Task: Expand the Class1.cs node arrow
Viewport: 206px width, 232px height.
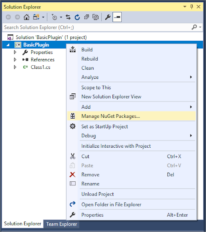Action: coord(15,67)
